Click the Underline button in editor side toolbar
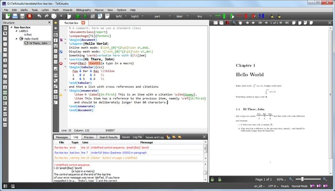Viewport: 335px width, 191px height. pyautogui.click(x=56, y=46)
